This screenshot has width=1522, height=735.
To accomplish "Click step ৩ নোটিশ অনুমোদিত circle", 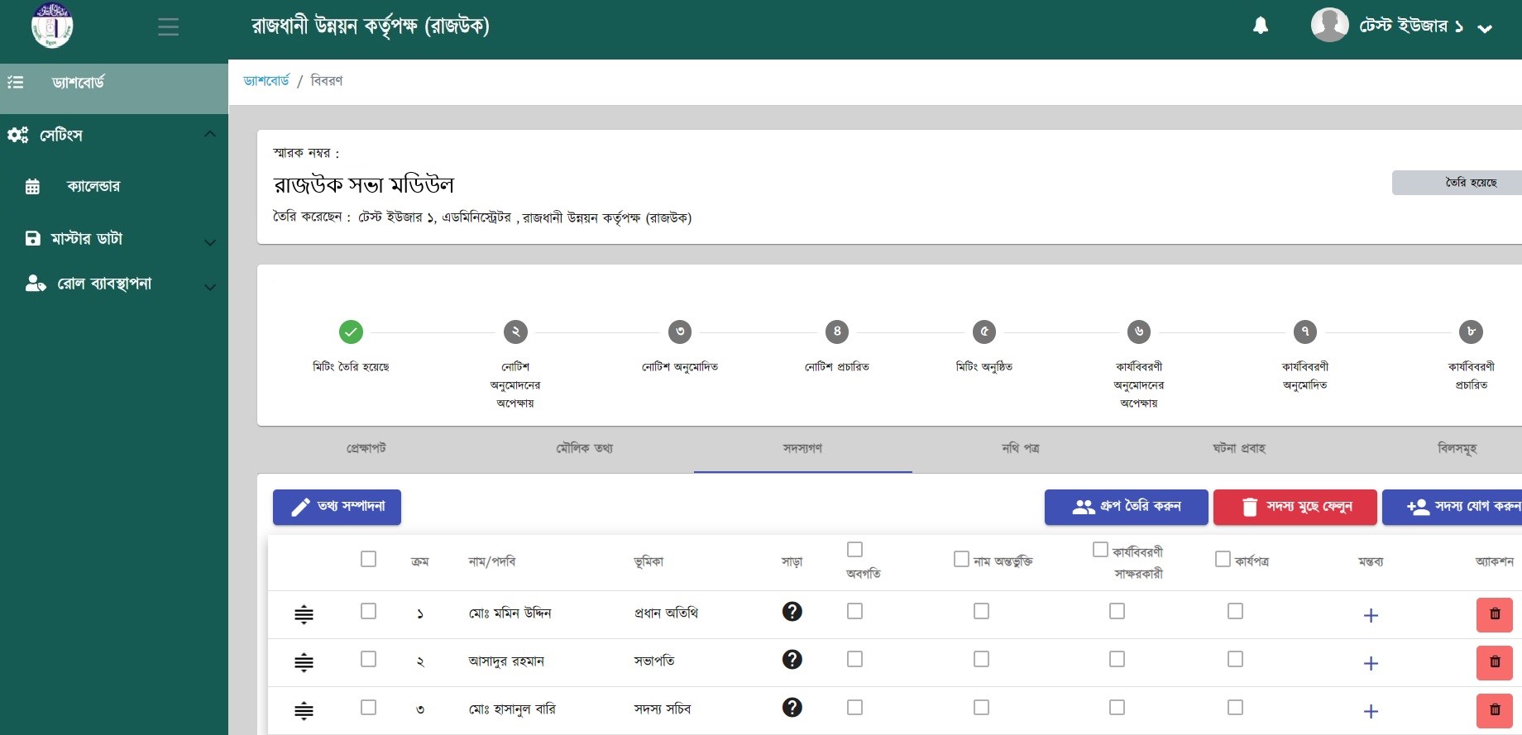I will coord(680,332).
